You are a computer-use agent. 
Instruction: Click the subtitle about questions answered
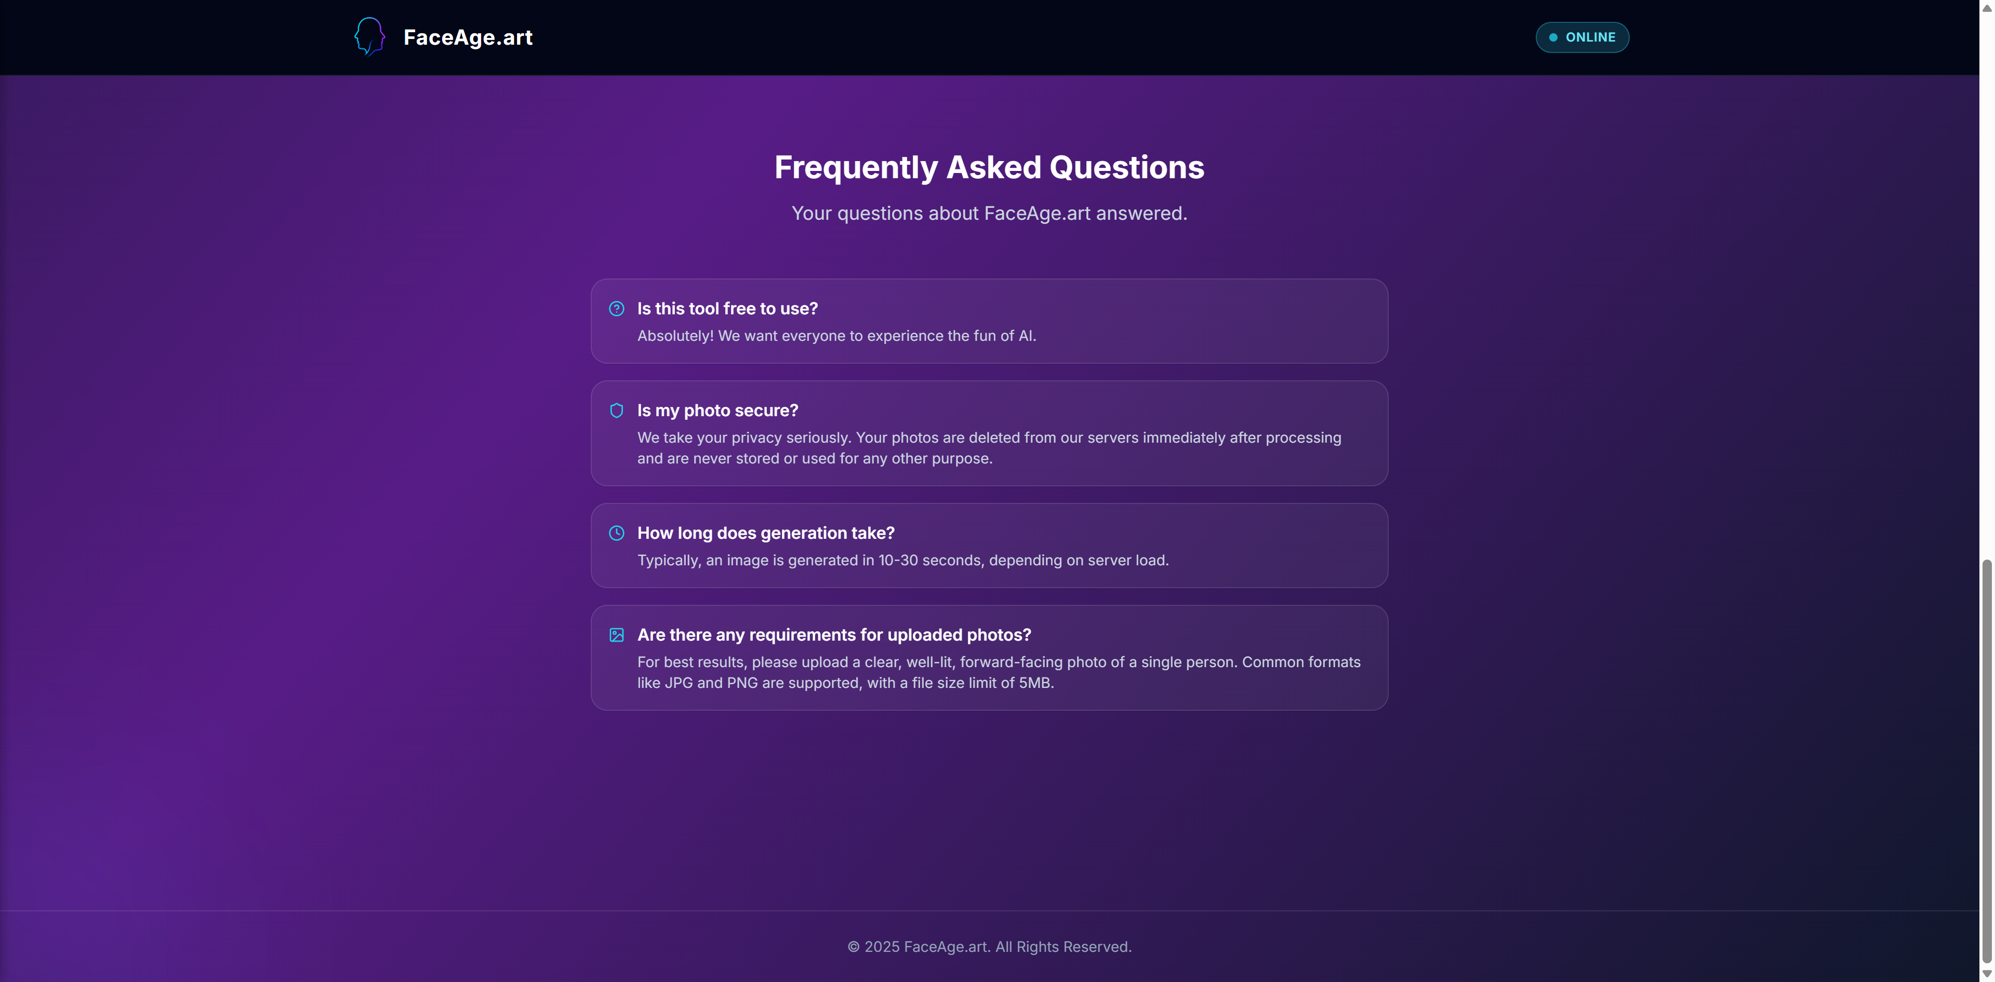[x=989, y=213]
